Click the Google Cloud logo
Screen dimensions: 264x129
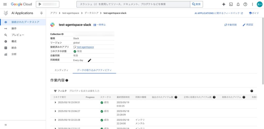pos(21,4)
